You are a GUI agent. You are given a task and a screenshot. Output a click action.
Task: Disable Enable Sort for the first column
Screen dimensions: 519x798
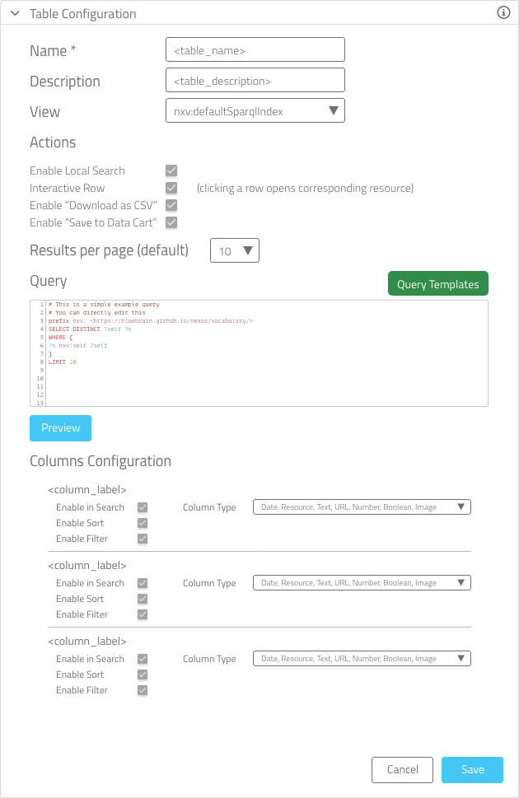[x=142, y=522]
